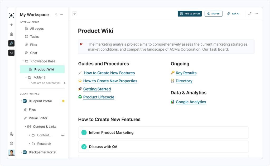Image resolution: width=270 pixels, height=166 pixels.
Task: Click the Discuss with QA step card
Action: (163, 147)
